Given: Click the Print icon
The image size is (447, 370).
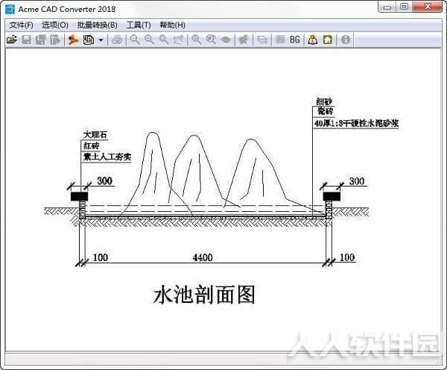Looking at the screenshot, I should tap(117, 40).
